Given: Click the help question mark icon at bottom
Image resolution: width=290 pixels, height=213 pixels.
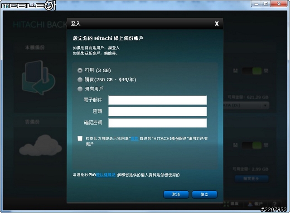Looking at the screenshot, I should click(x=275, y=204).
